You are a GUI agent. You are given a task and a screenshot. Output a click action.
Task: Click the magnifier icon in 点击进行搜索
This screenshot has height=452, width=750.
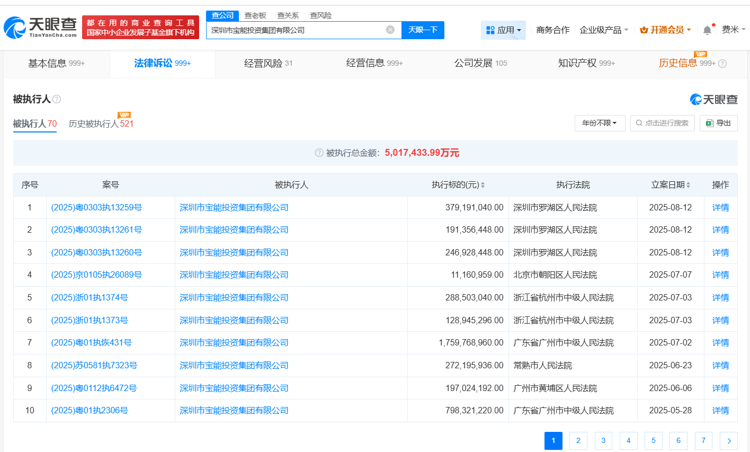point(639,123)
